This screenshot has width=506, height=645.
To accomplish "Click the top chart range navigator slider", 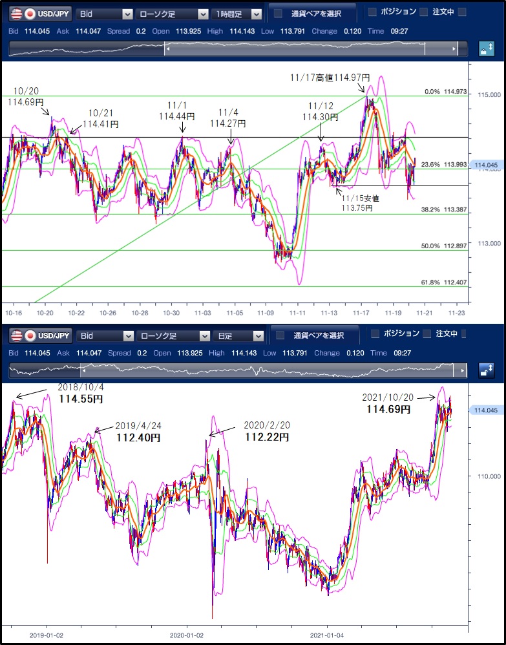I will point(294,48).
